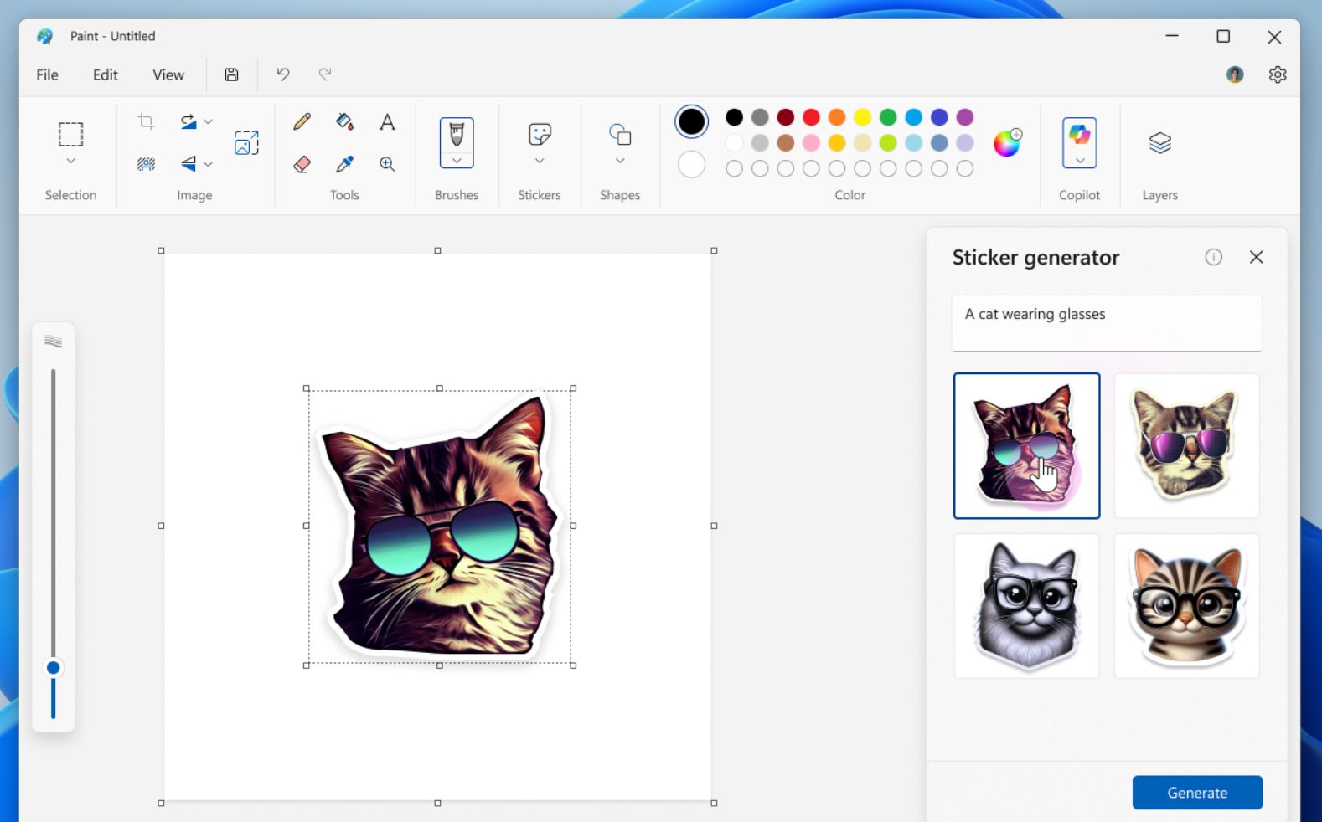Expand the Brushes dropdown

click(457, 160)
